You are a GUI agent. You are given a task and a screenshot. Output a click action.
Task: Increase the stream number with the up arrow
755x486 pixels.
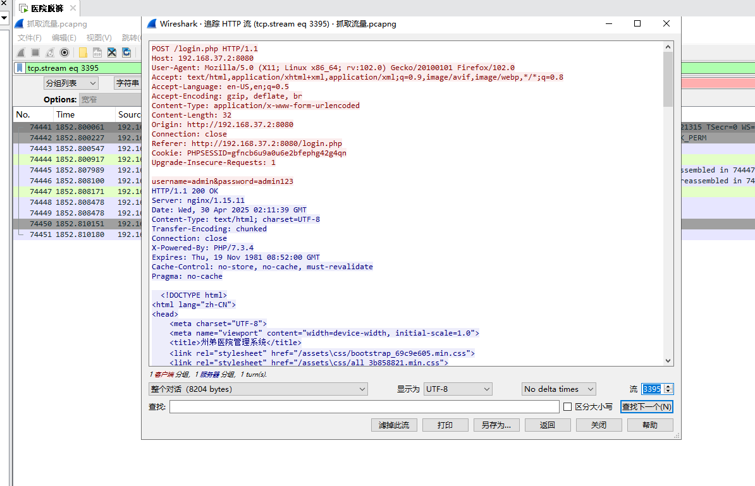668,386
